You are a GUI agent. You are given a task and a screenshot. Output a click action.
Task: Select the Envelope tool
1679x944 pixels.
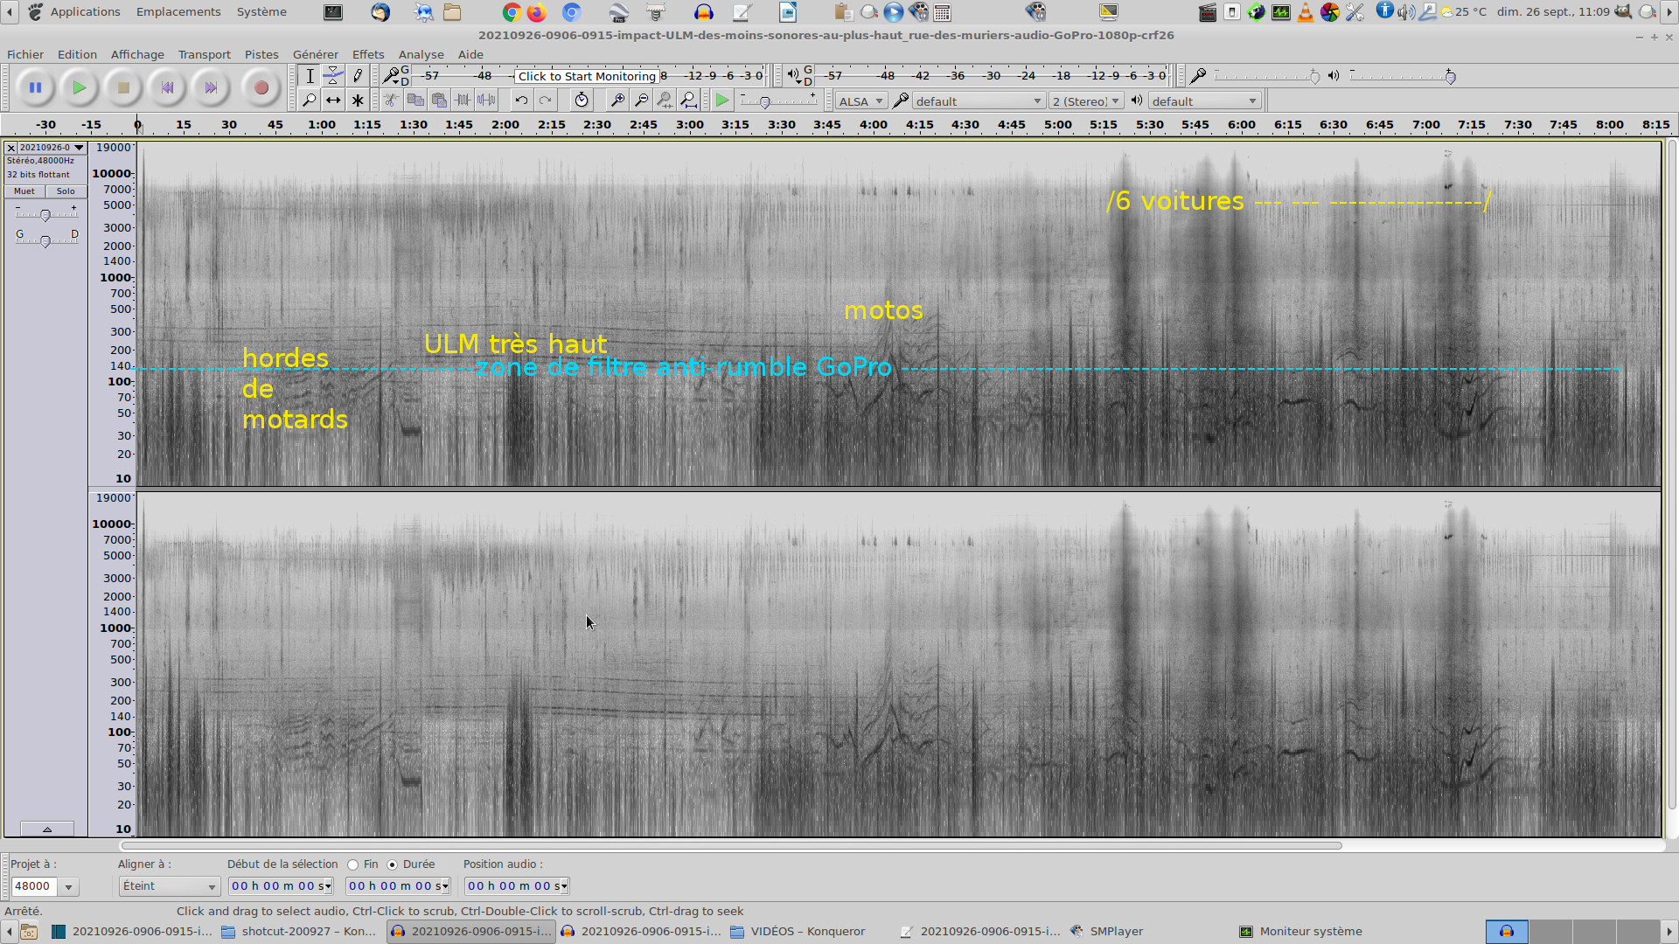pyautogui.click(x=333, y=76)
